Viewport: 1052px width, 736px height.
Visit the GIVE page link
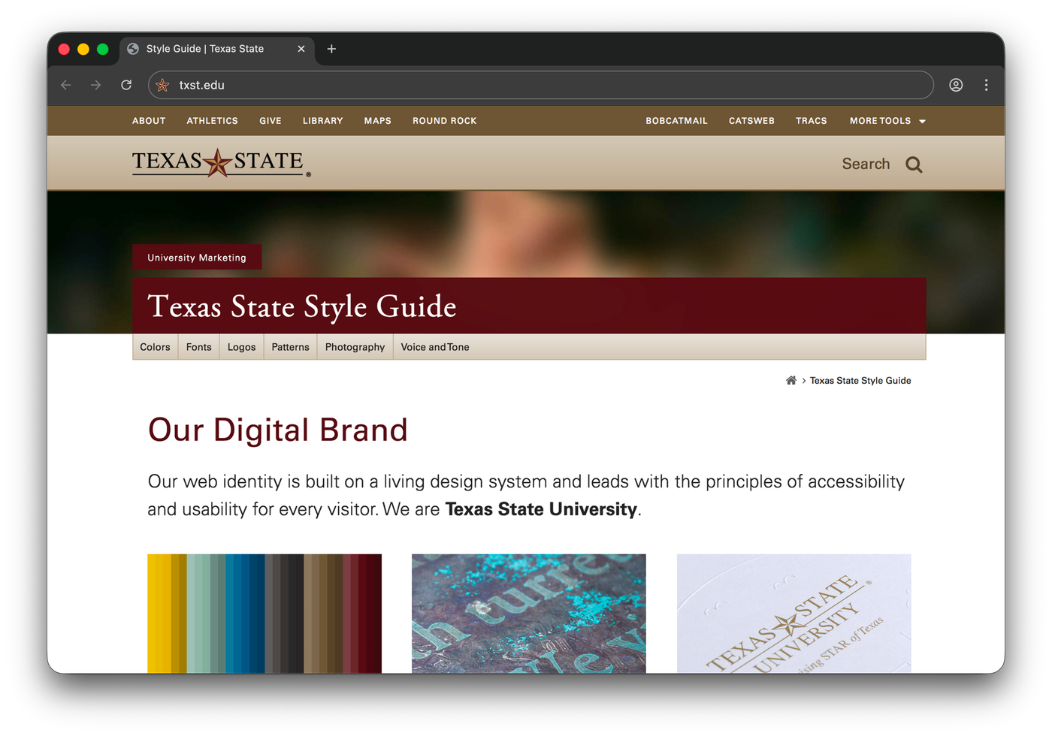(270, 120)
